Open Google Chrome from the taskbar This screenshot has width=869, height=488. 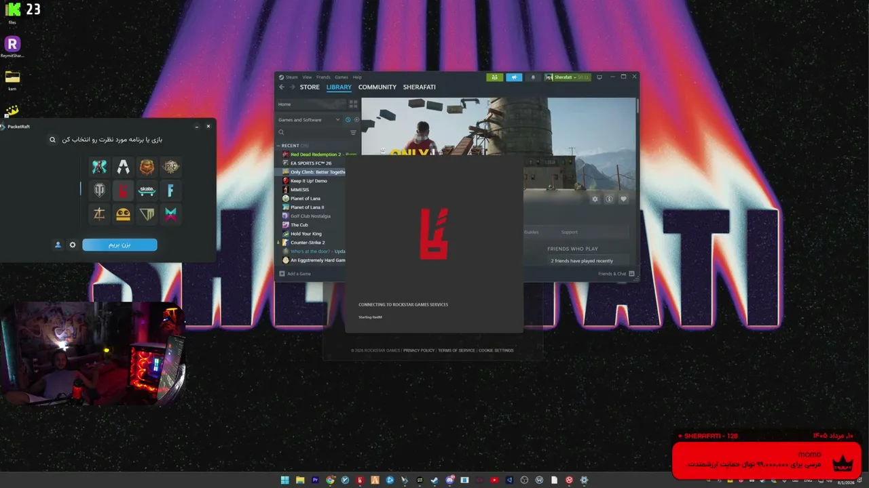(330, 480)
